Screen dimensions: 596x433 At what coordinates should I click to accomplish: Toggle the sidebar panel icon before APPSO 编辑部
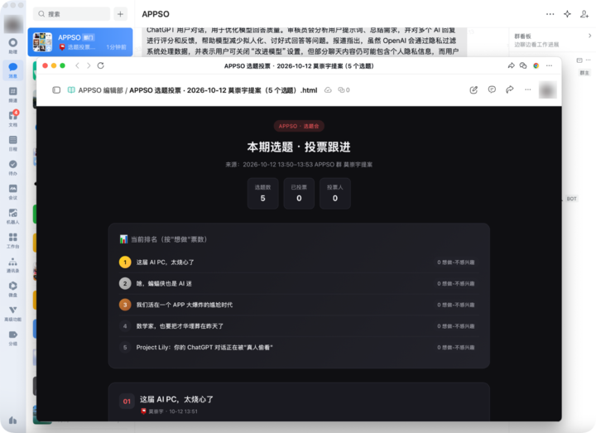(x=56, y=90)
